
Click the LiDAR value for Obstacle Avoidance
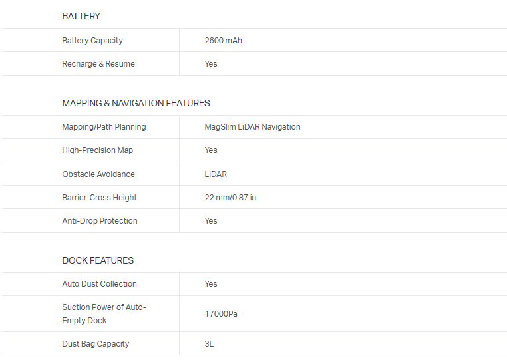pyautogui.click(x=216, y=174)
